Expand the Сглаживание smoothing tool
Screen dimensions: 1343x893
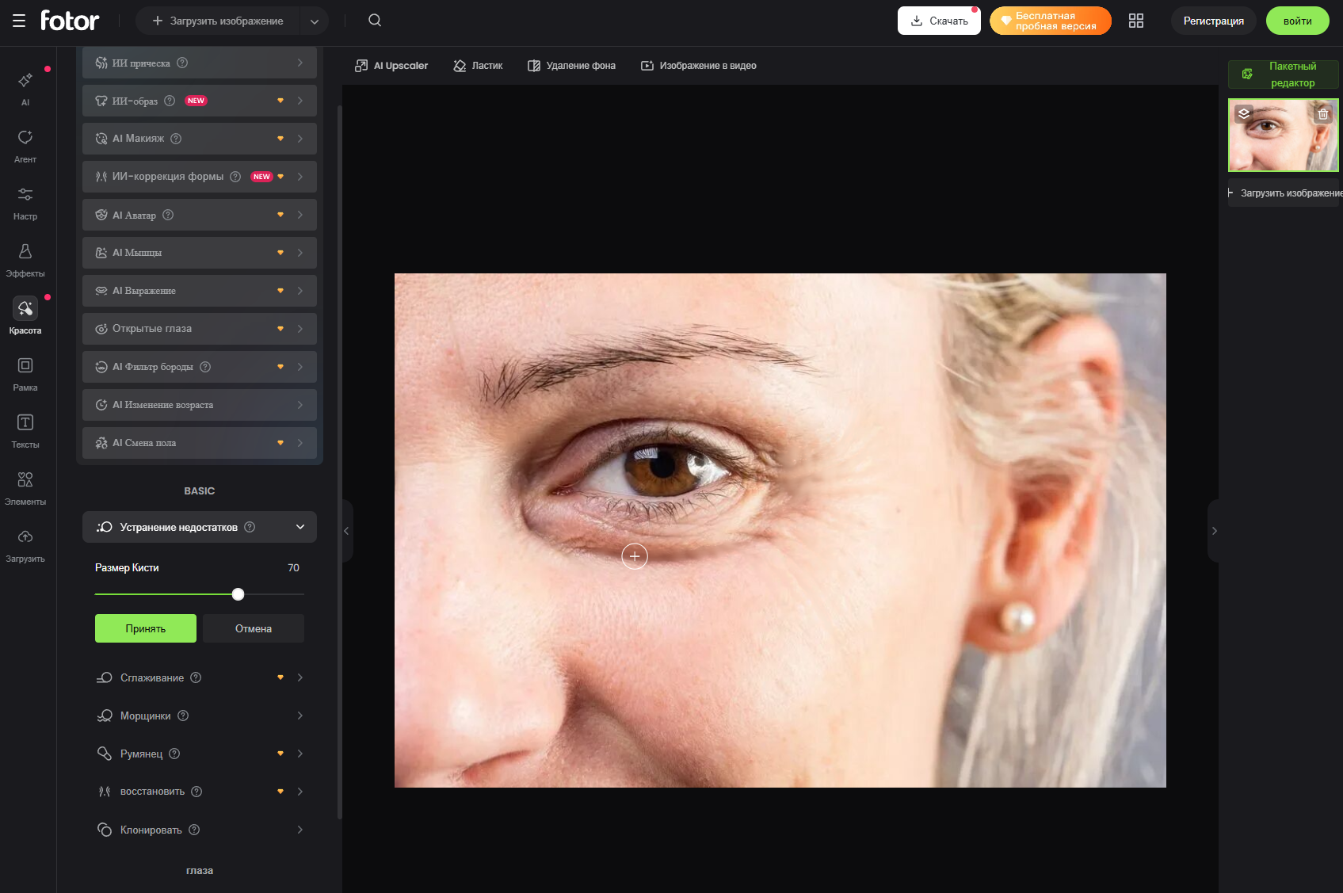(x=200, y=677)
